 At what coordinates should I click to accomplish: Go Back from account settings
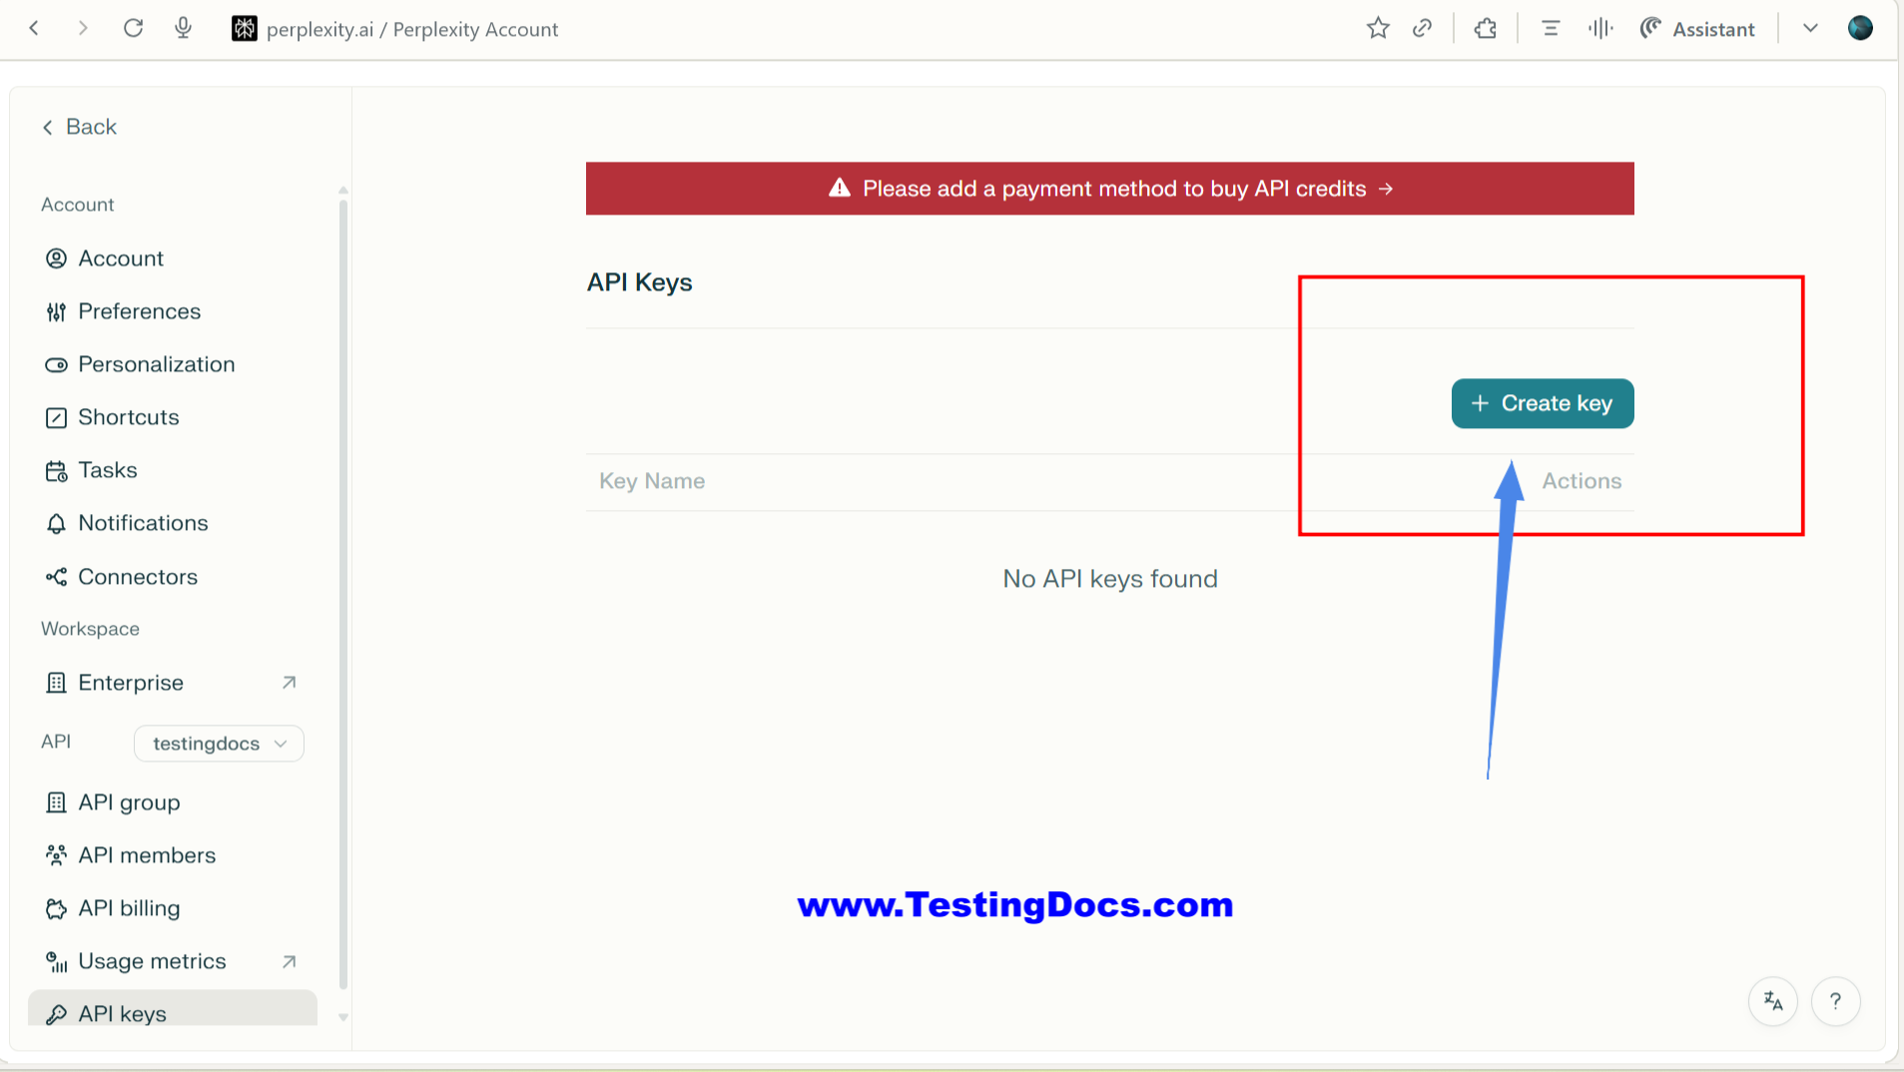pos(80,127)
